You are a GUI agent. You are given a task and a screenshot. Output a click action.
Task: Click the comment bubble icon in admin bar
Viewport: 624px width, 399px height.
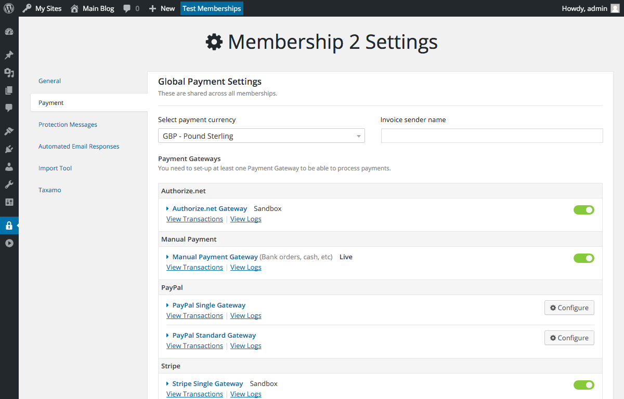127,9
